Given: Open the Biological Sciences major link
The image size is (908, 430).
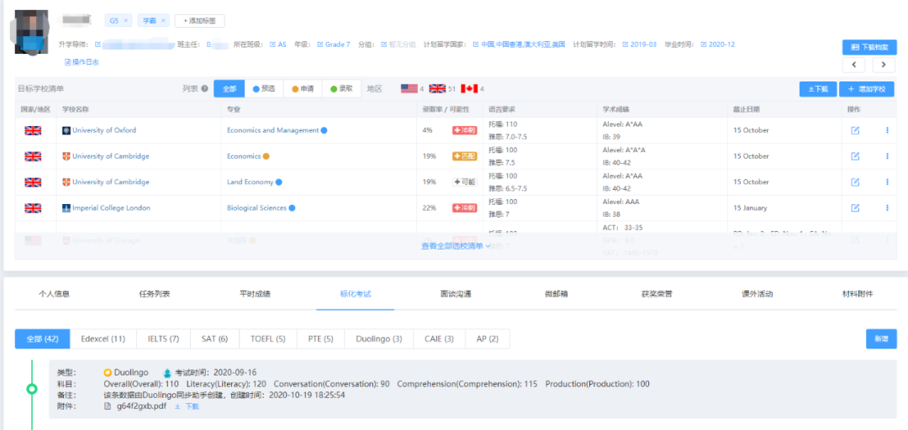Looking at the screenshot, I should click(x=256, y=207).
